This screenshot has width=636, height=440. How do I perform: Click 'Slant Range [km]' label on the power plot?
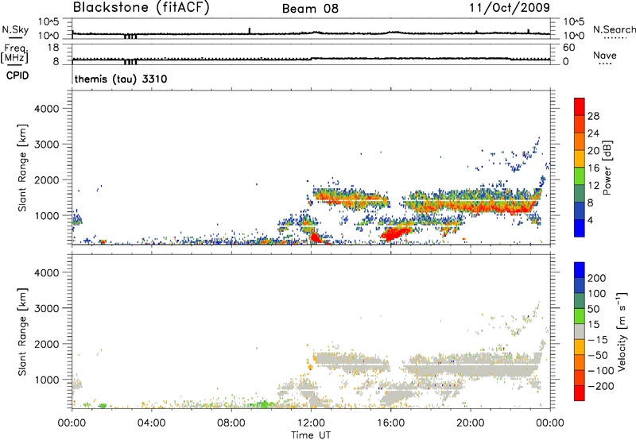tap(22, 168)
